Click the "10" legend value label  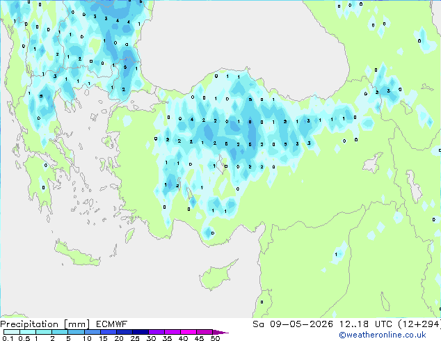point(87,338)
